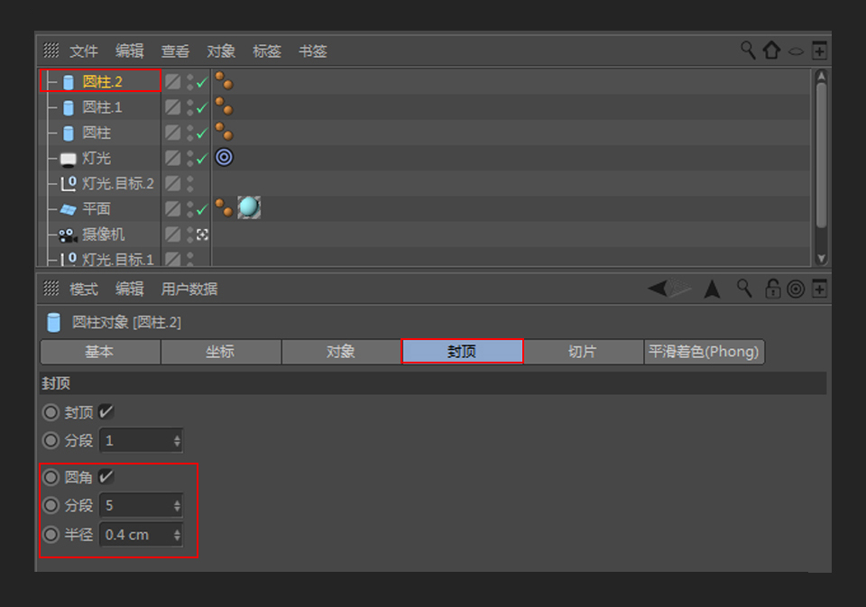This screenshot has height=607, width=866.
Task: Click the add (+) button in the object manager corner
Action: coord(819,50)
